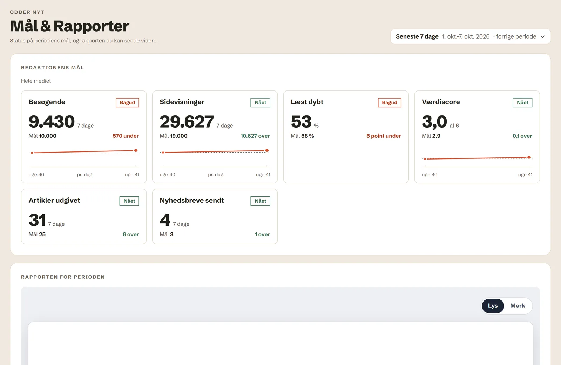Click the Nået badge on Sidevisninger
561x365 pixels.
coord(260,103)
